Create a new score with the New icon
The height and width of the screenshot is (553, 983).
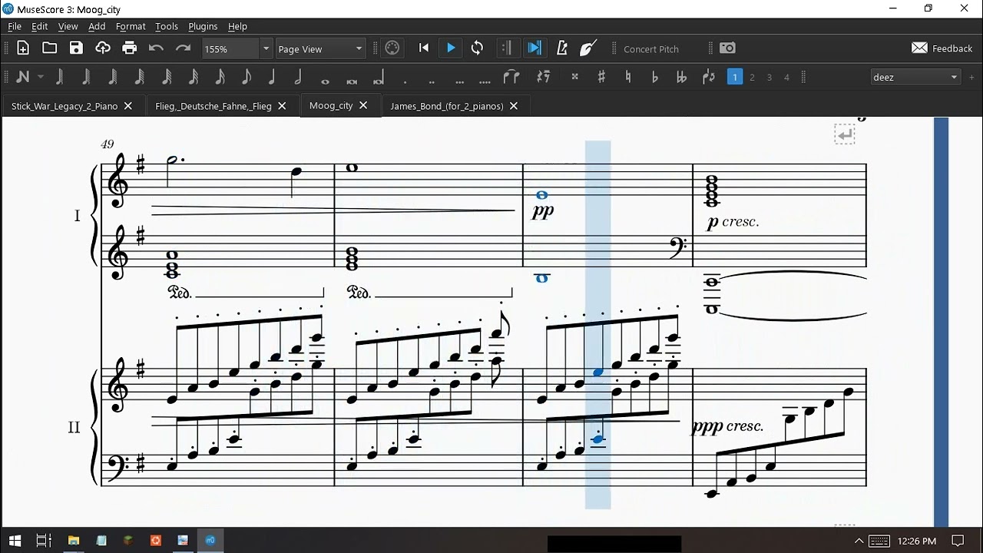click(x=23, y=48)
